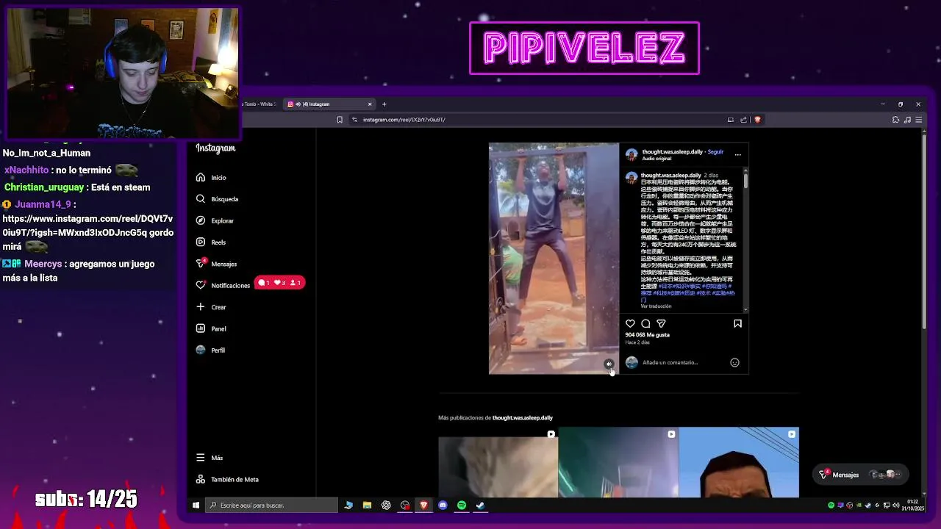Click the 904 068 Me gusta count

[x=648, y=335]
